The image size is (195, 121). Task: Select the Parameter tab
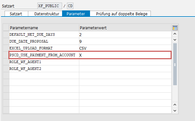tap(76, 14)
